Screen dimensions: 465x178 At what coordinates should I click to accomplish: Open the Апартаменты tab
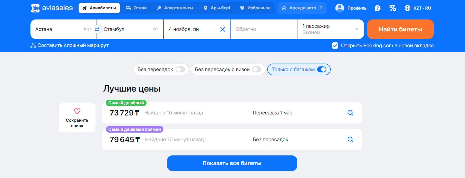coord(175,8)
